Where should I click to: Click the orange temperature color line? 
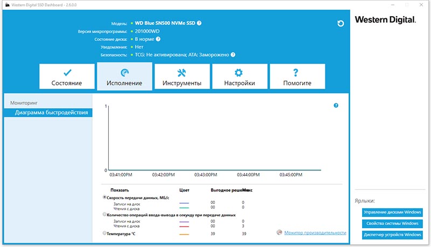[x=184, y=235]
